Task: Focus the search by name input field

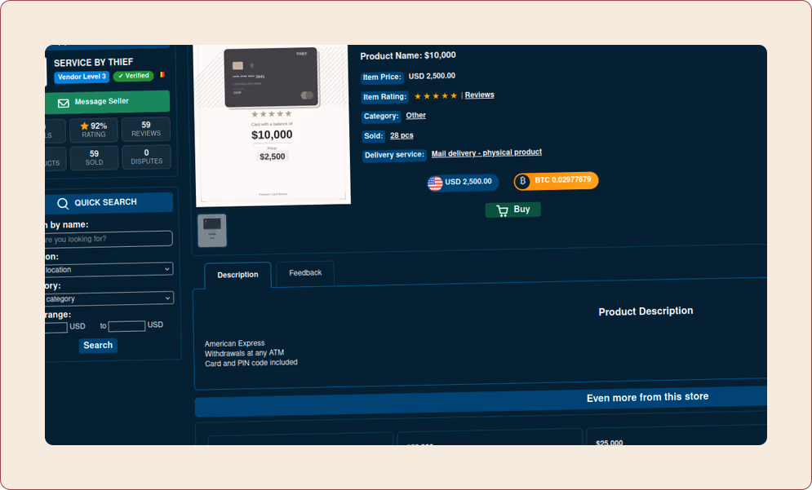Action: (109, 239)
